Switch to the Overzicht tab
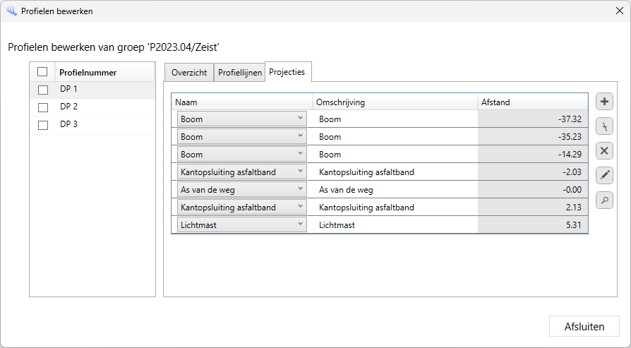This screenshot has height=348, width=631. click(189, 73)
